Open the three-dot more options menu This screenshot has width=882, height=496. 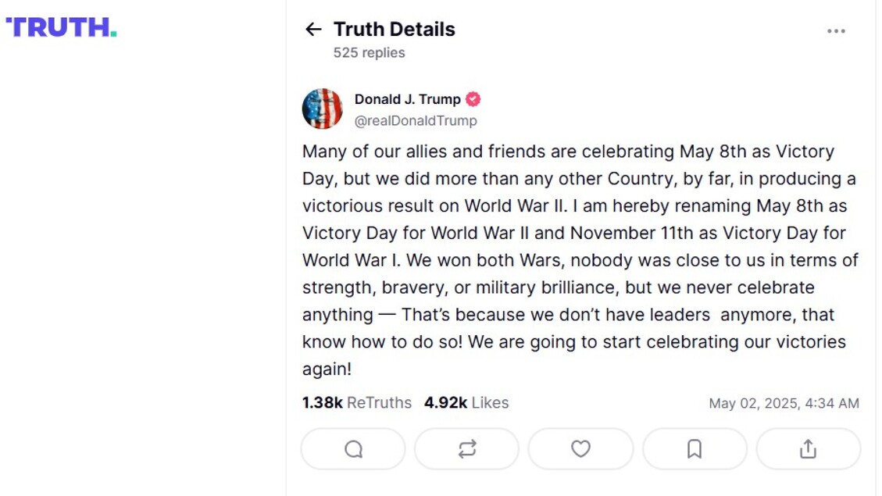click(x=836, y=31)
